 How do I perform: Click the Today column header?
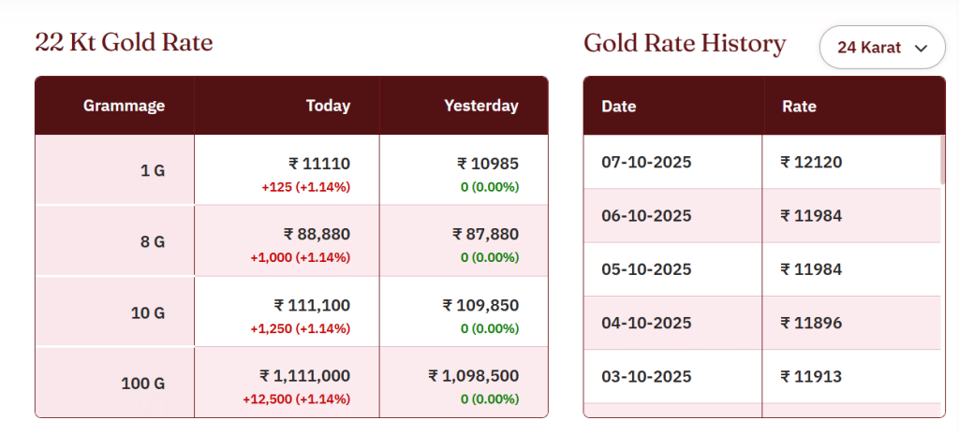pyautogui.click(x=328, y=106)
